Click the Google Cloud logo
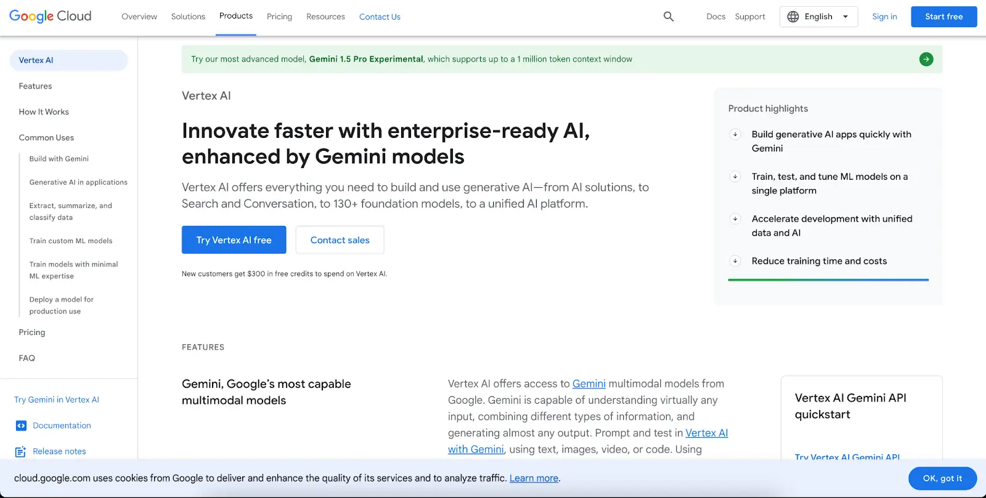The height and width of the screenshot is (498, 986). (50, 17)
